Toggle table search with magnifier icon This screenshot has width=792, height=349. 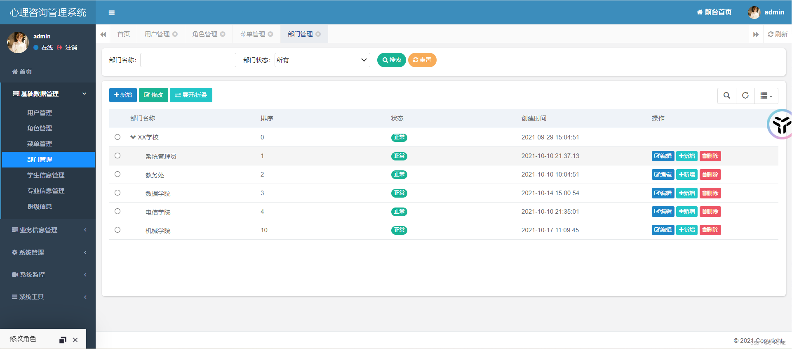[727, 96]
